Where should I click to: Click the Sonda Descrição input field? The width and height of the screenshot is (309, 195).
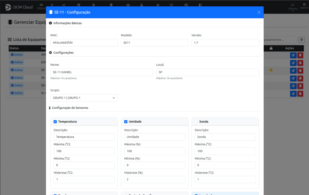click(x=225, y=137)
